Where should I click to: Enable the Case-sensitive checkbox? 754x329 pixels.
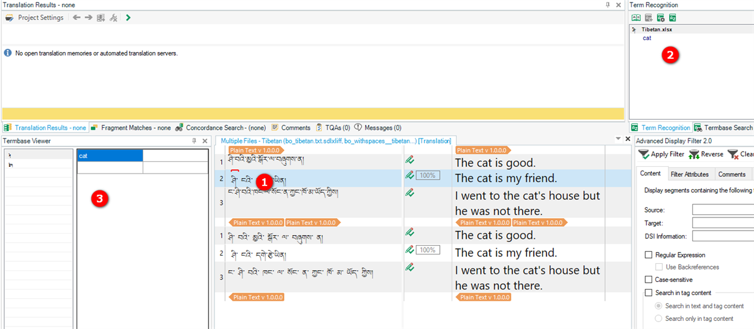[x=648, y=279]
